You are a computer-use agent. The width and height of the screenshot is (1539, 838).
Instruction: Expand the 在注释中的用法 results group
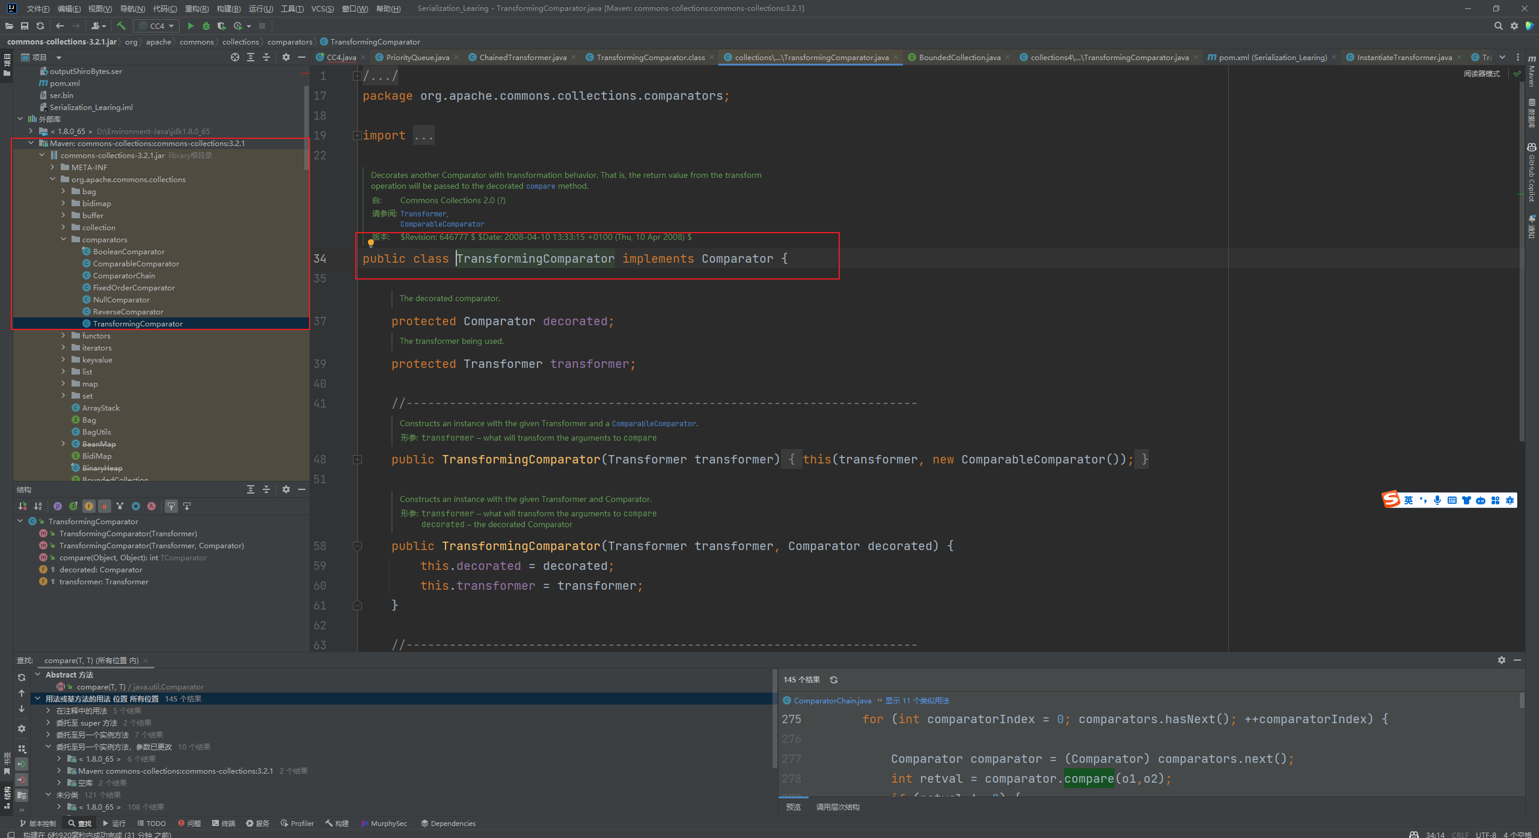point(48,711)
